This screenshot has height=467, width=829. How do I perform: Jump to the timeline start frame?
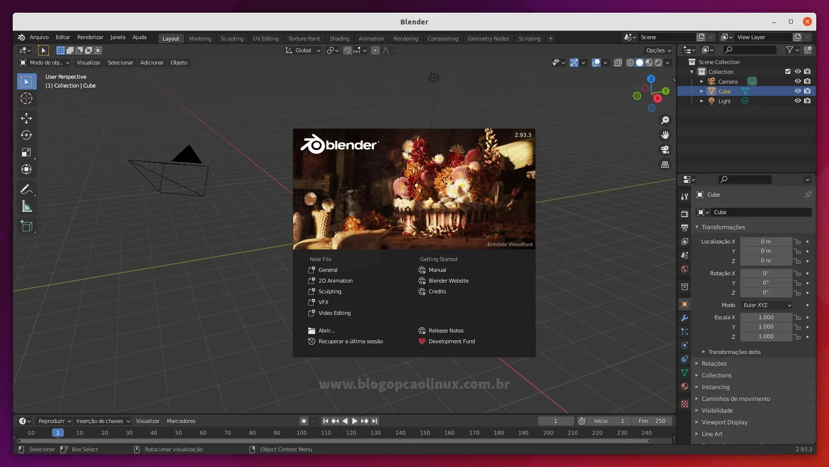(x=325, y=421)
